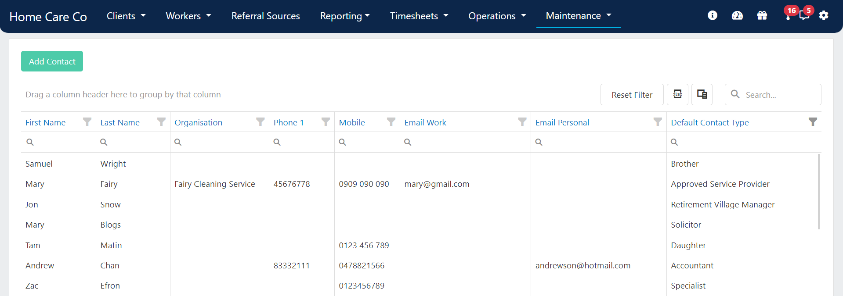Sort by Phone 1 column header
The width and height of the screenshot is (843, 296).
289,123
